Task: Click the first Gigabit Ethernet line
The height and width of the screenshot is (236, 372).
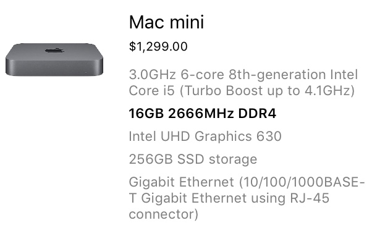Action: [247, 182]
